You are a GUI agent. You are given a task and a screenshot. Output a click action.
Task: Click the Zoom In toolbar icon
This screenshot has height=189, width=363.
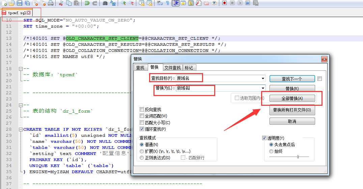(x=123, y=3)
